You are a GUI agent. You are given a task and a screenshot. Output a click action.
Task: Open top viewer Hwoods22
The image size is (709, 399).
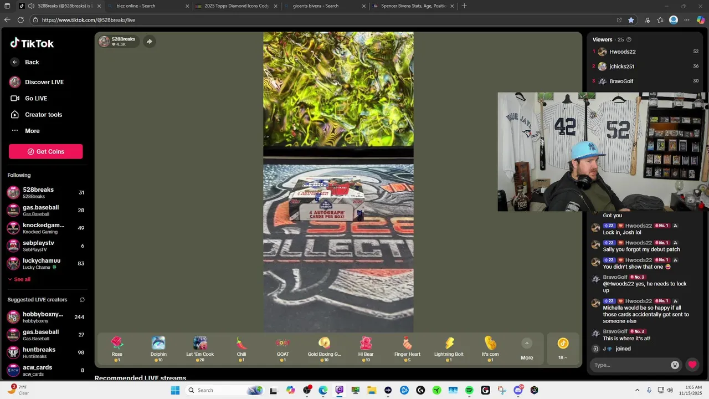point(645,52)
